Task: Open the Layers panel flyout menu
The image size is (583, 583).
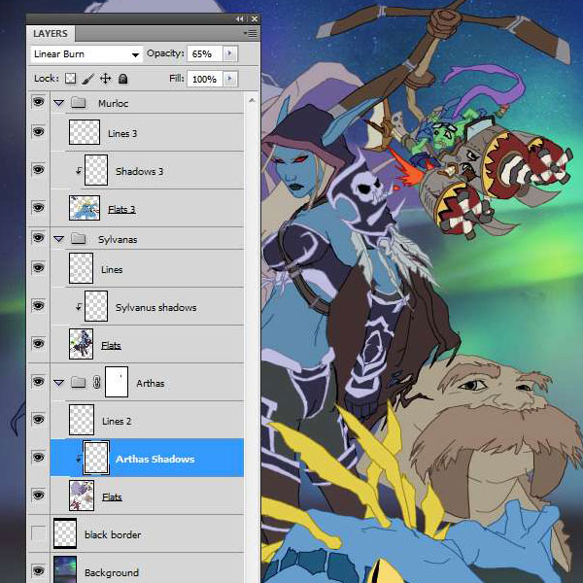Action: pos(251,34)
